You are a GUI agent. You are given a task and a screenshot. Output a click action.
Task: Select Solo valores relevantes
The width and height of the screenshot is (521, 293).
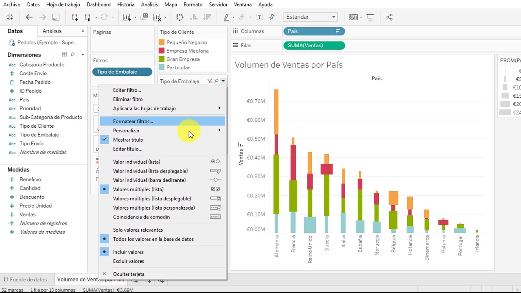pyautogui.click(x=138, y=230)
